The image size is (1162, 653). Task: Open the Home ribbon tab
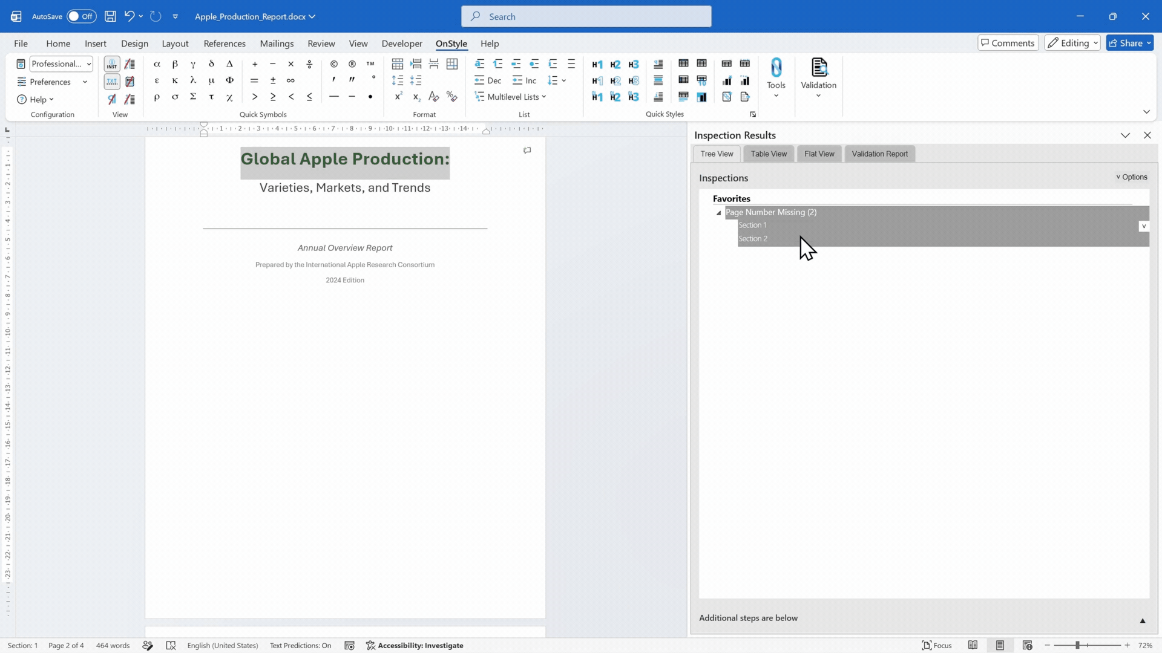click(58, 44)
